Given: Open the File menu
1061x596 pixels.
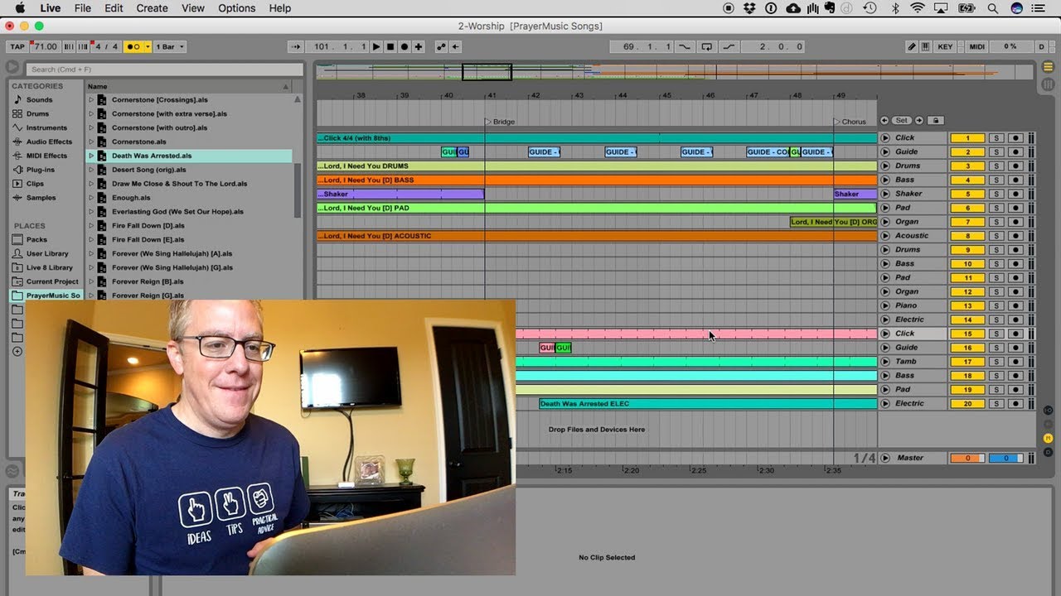Looking at the screenshot, I should pos(83,8).
